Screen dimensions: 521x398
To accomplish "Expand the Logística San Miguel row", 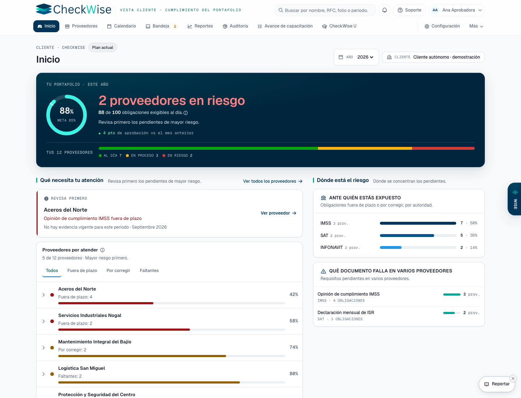I will pyautogui.click(x=43, y=374).
